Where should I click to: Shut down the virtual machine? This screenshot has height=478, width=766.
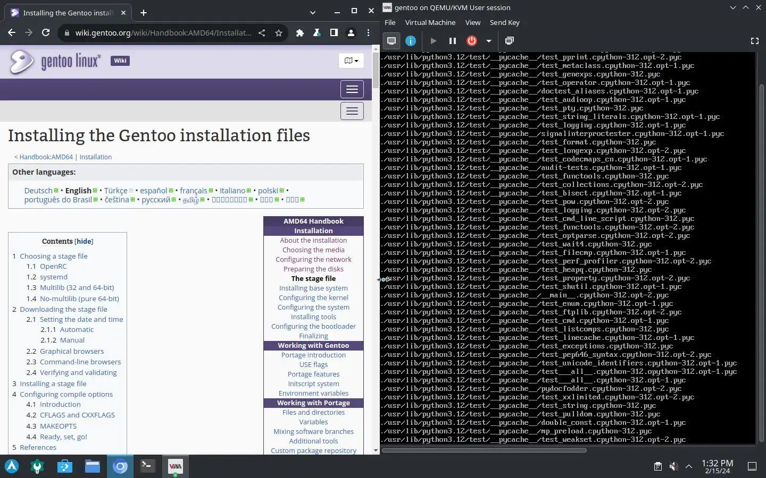point(472,41)
